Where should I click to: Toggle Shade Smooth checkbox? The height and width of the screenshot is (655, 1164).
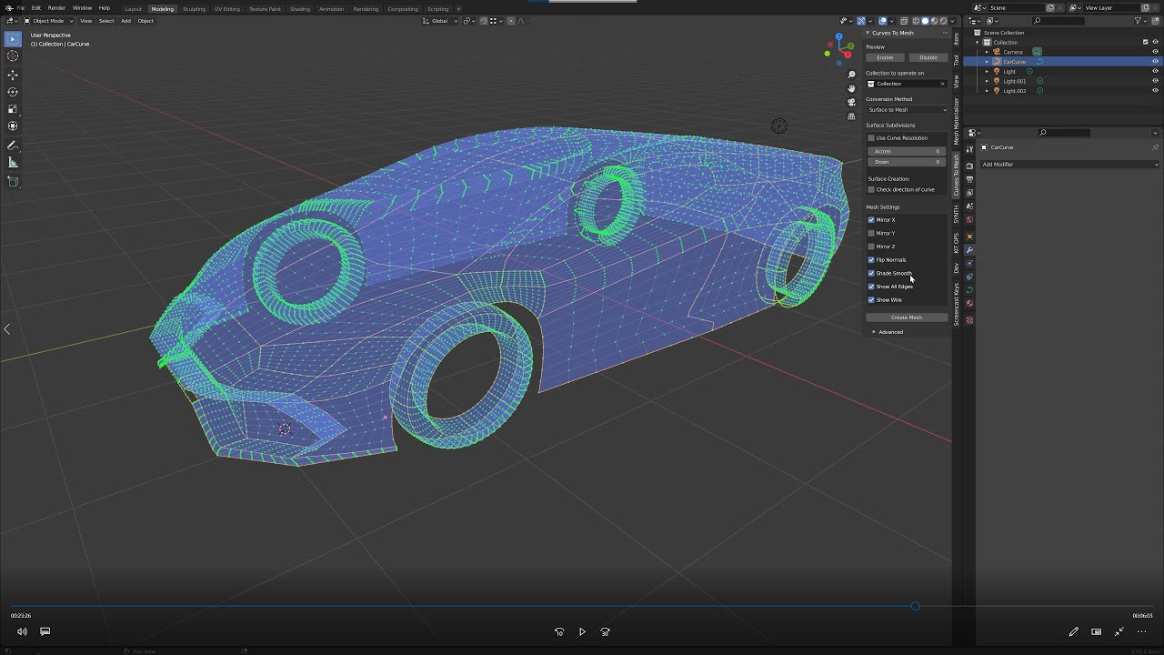(x=871, y=273)
